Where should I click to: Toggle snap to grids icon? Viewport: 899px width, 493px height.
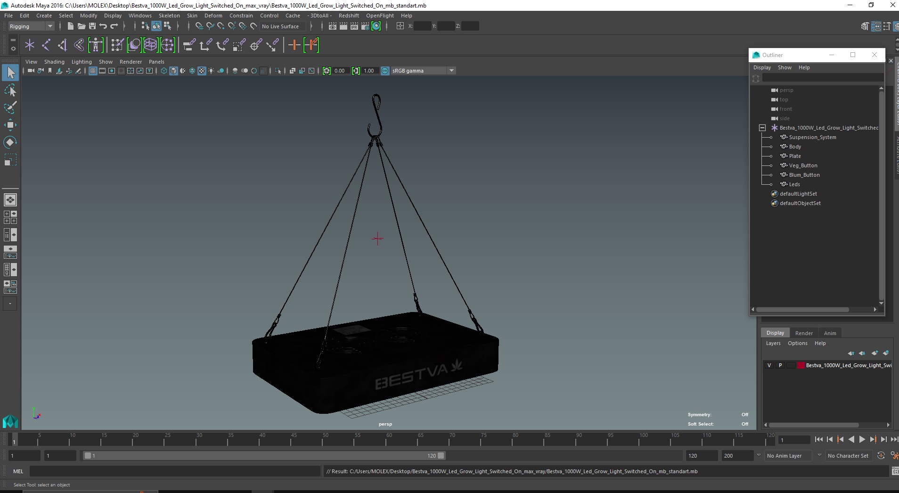click(x=199, y=26)
